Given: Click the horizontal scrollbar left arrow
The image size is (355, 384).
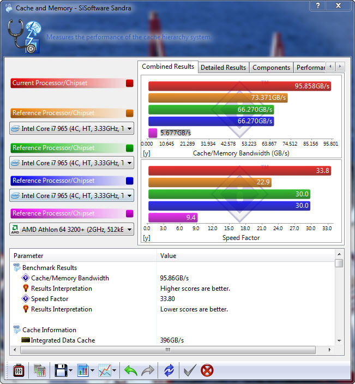Looking at the screenshot, I should pyautogui.click(x=15, y=350).
